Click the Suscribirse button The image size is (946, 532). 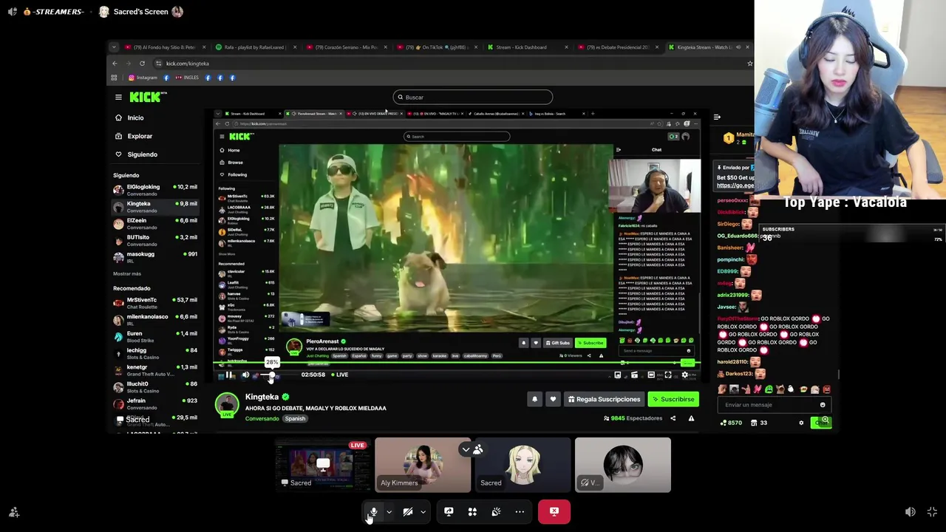click(673, 399)
